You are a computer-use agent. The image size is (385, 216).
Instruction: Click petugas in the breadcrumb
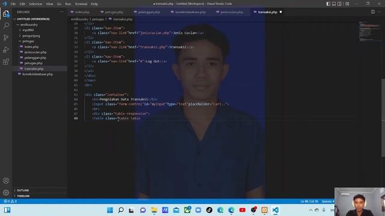tap(97, 19)
